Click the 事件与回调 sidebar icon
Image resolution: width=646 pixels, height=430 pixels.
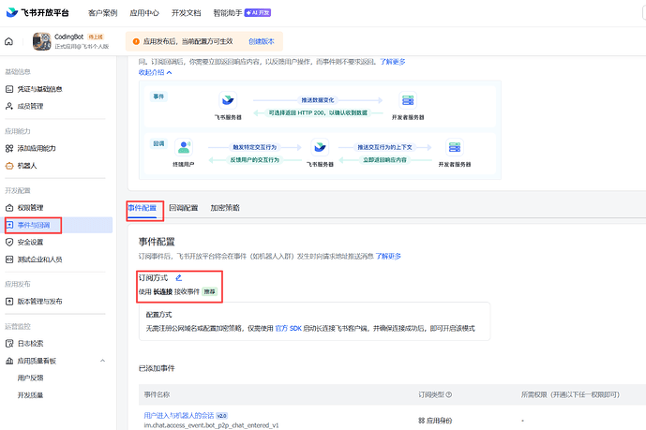[9, 225]
